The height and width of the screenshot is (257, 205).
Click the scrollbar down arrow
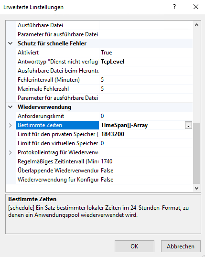[x=196, y=188]
